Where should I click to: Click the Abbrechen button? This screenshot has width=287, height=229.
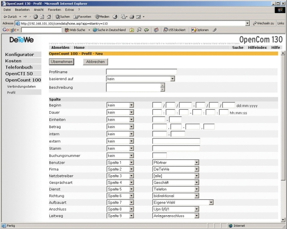pos(96,62)
